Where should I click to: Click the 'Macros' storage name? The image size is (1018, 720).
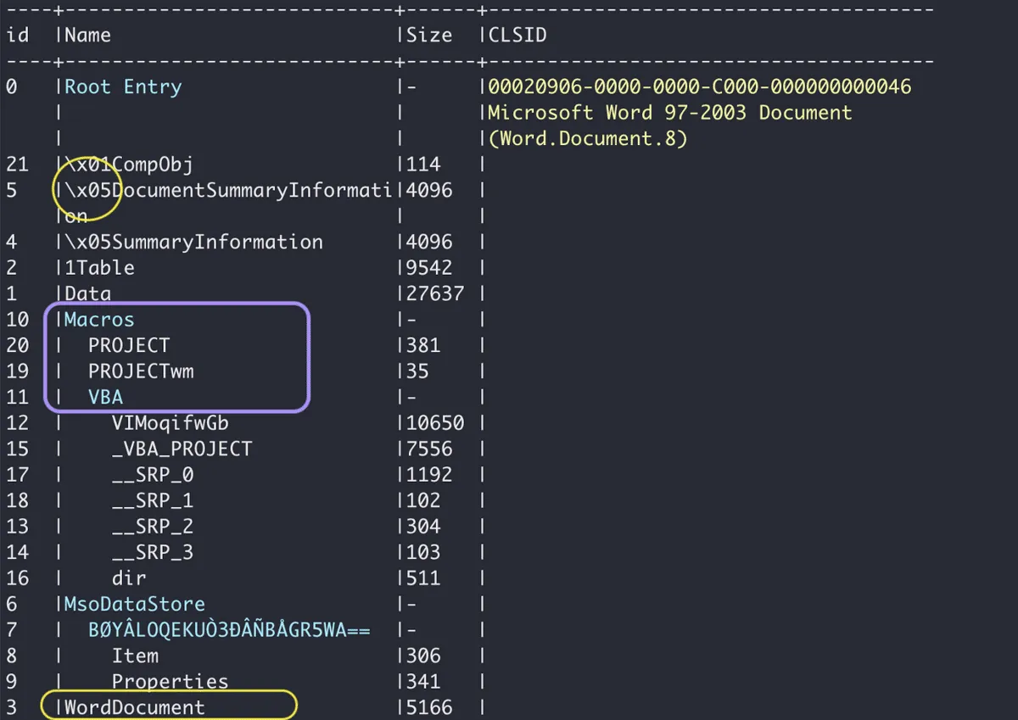pos(99,320)
